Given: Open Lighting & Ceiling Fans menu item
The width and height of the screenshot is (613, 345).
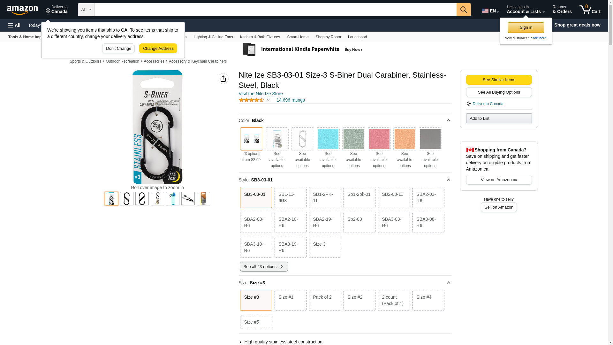Looking at the screenshot, I should [x=213, y=37].
